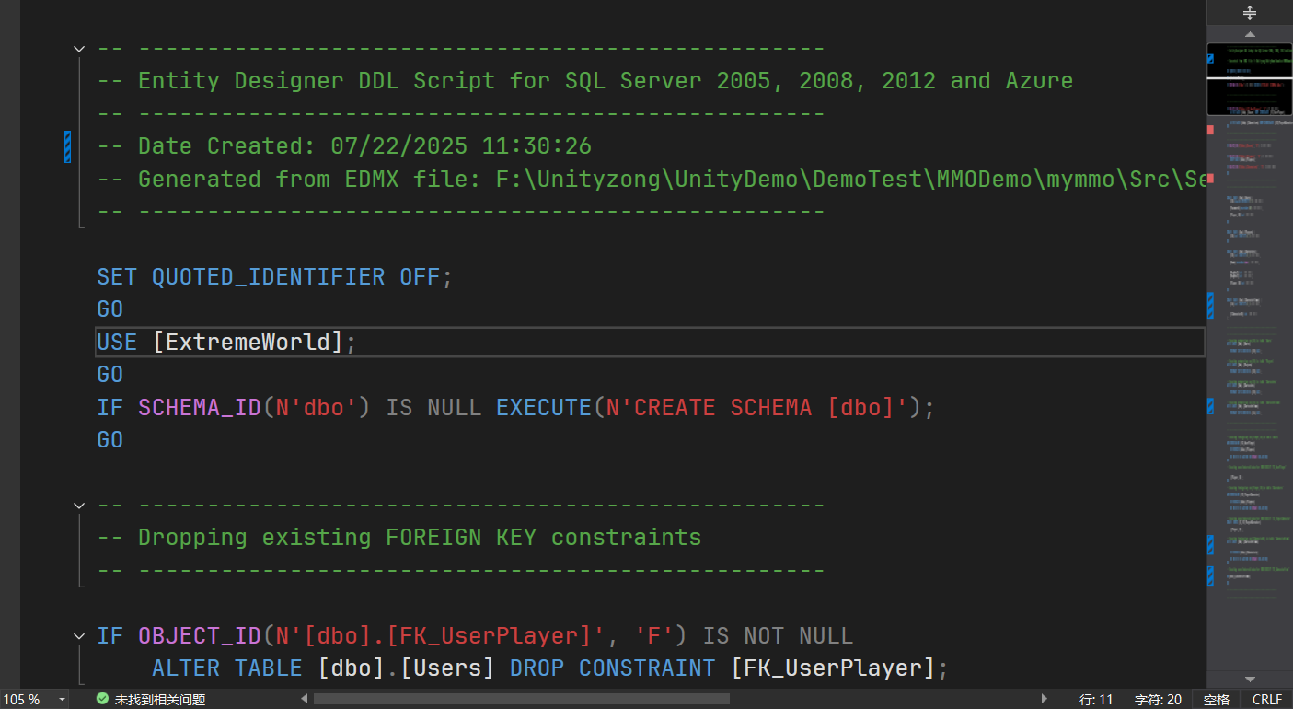This screenshot has height=709, width=1293.
Task: Click the vertical scrollbar up arrow
Action: point(1250,34)
